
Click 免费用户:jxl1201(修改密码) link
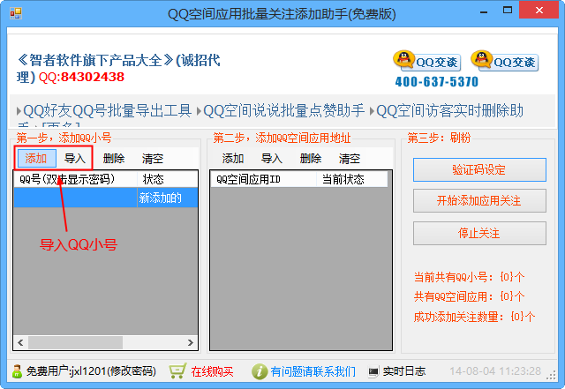point(91,371)
